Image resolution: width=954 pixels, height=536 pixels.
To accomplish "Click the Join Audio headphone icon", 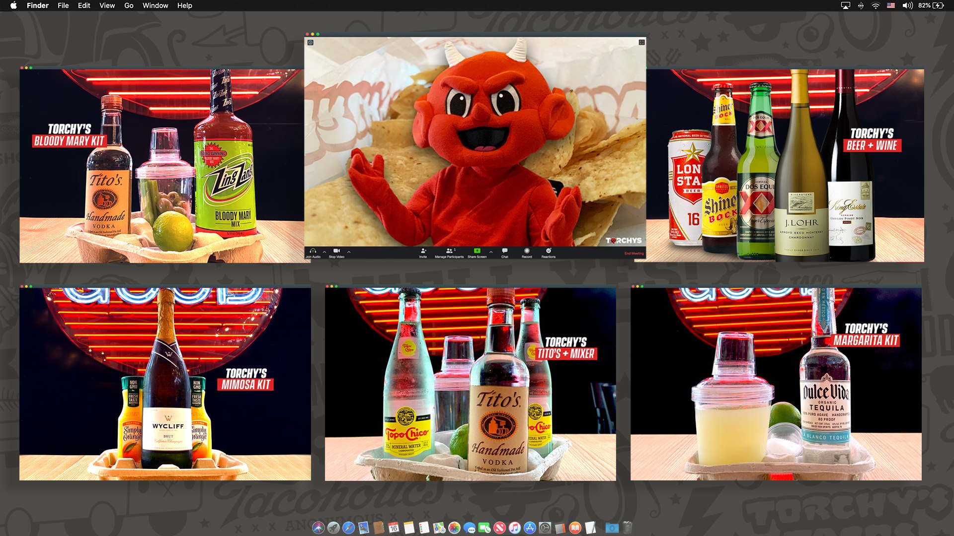I will [313, 251].
